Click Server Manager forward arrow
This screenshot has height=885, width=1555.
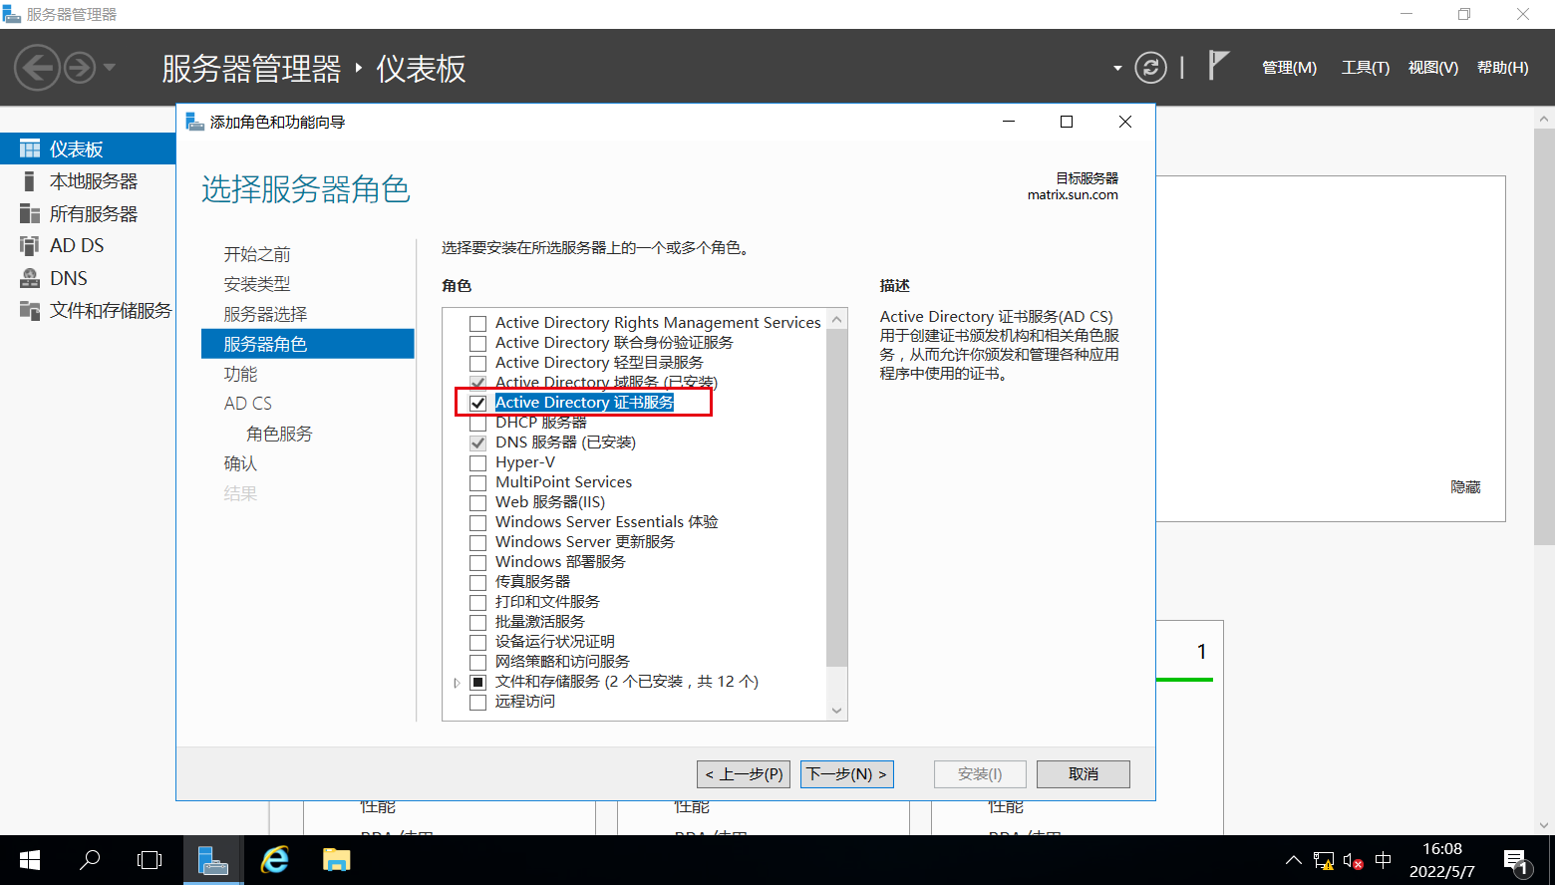[x=80, y=68]
